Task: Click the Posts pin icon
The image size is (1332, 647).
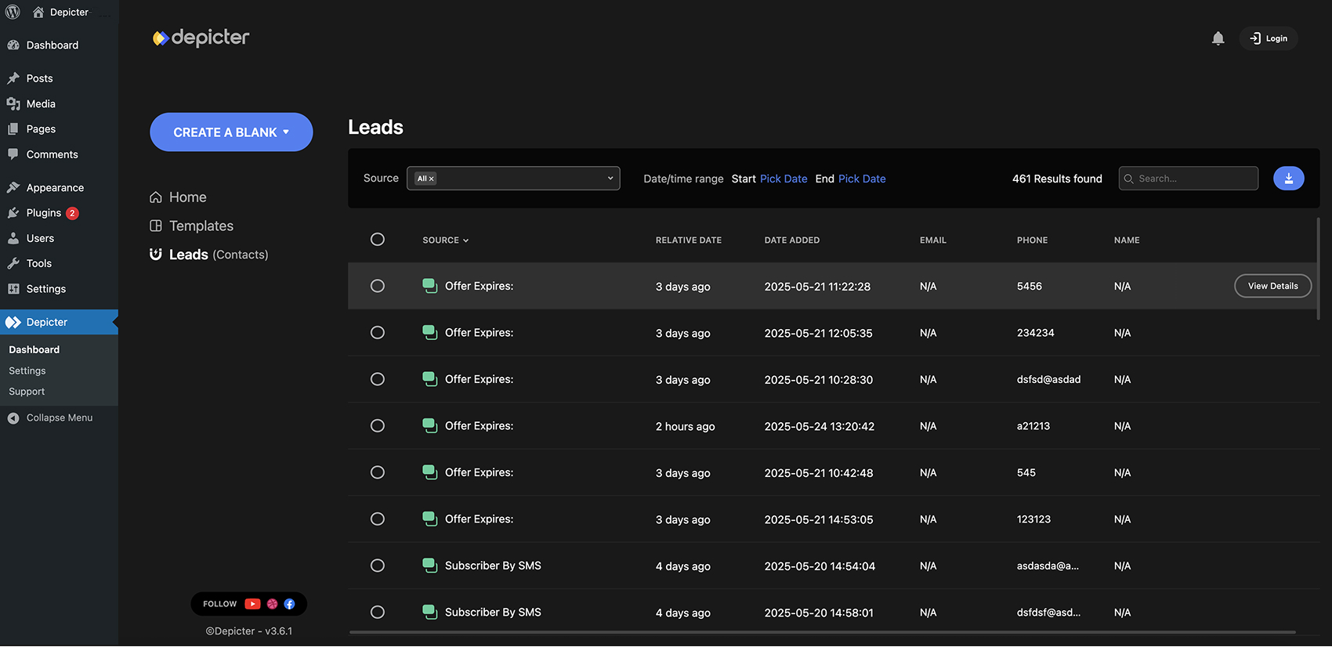Action: pyautogui.click(x=13, y=78)
